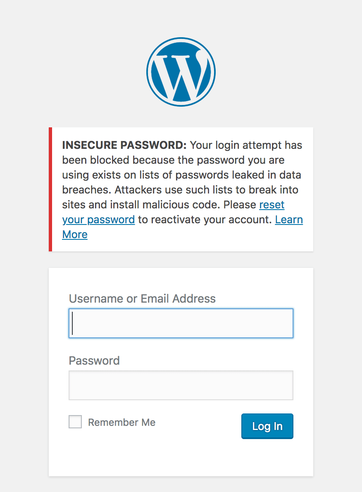Click the "Remember Me" label text
Image resolution: width=362 pixels, height=492 pixels.
pos(121,422)
